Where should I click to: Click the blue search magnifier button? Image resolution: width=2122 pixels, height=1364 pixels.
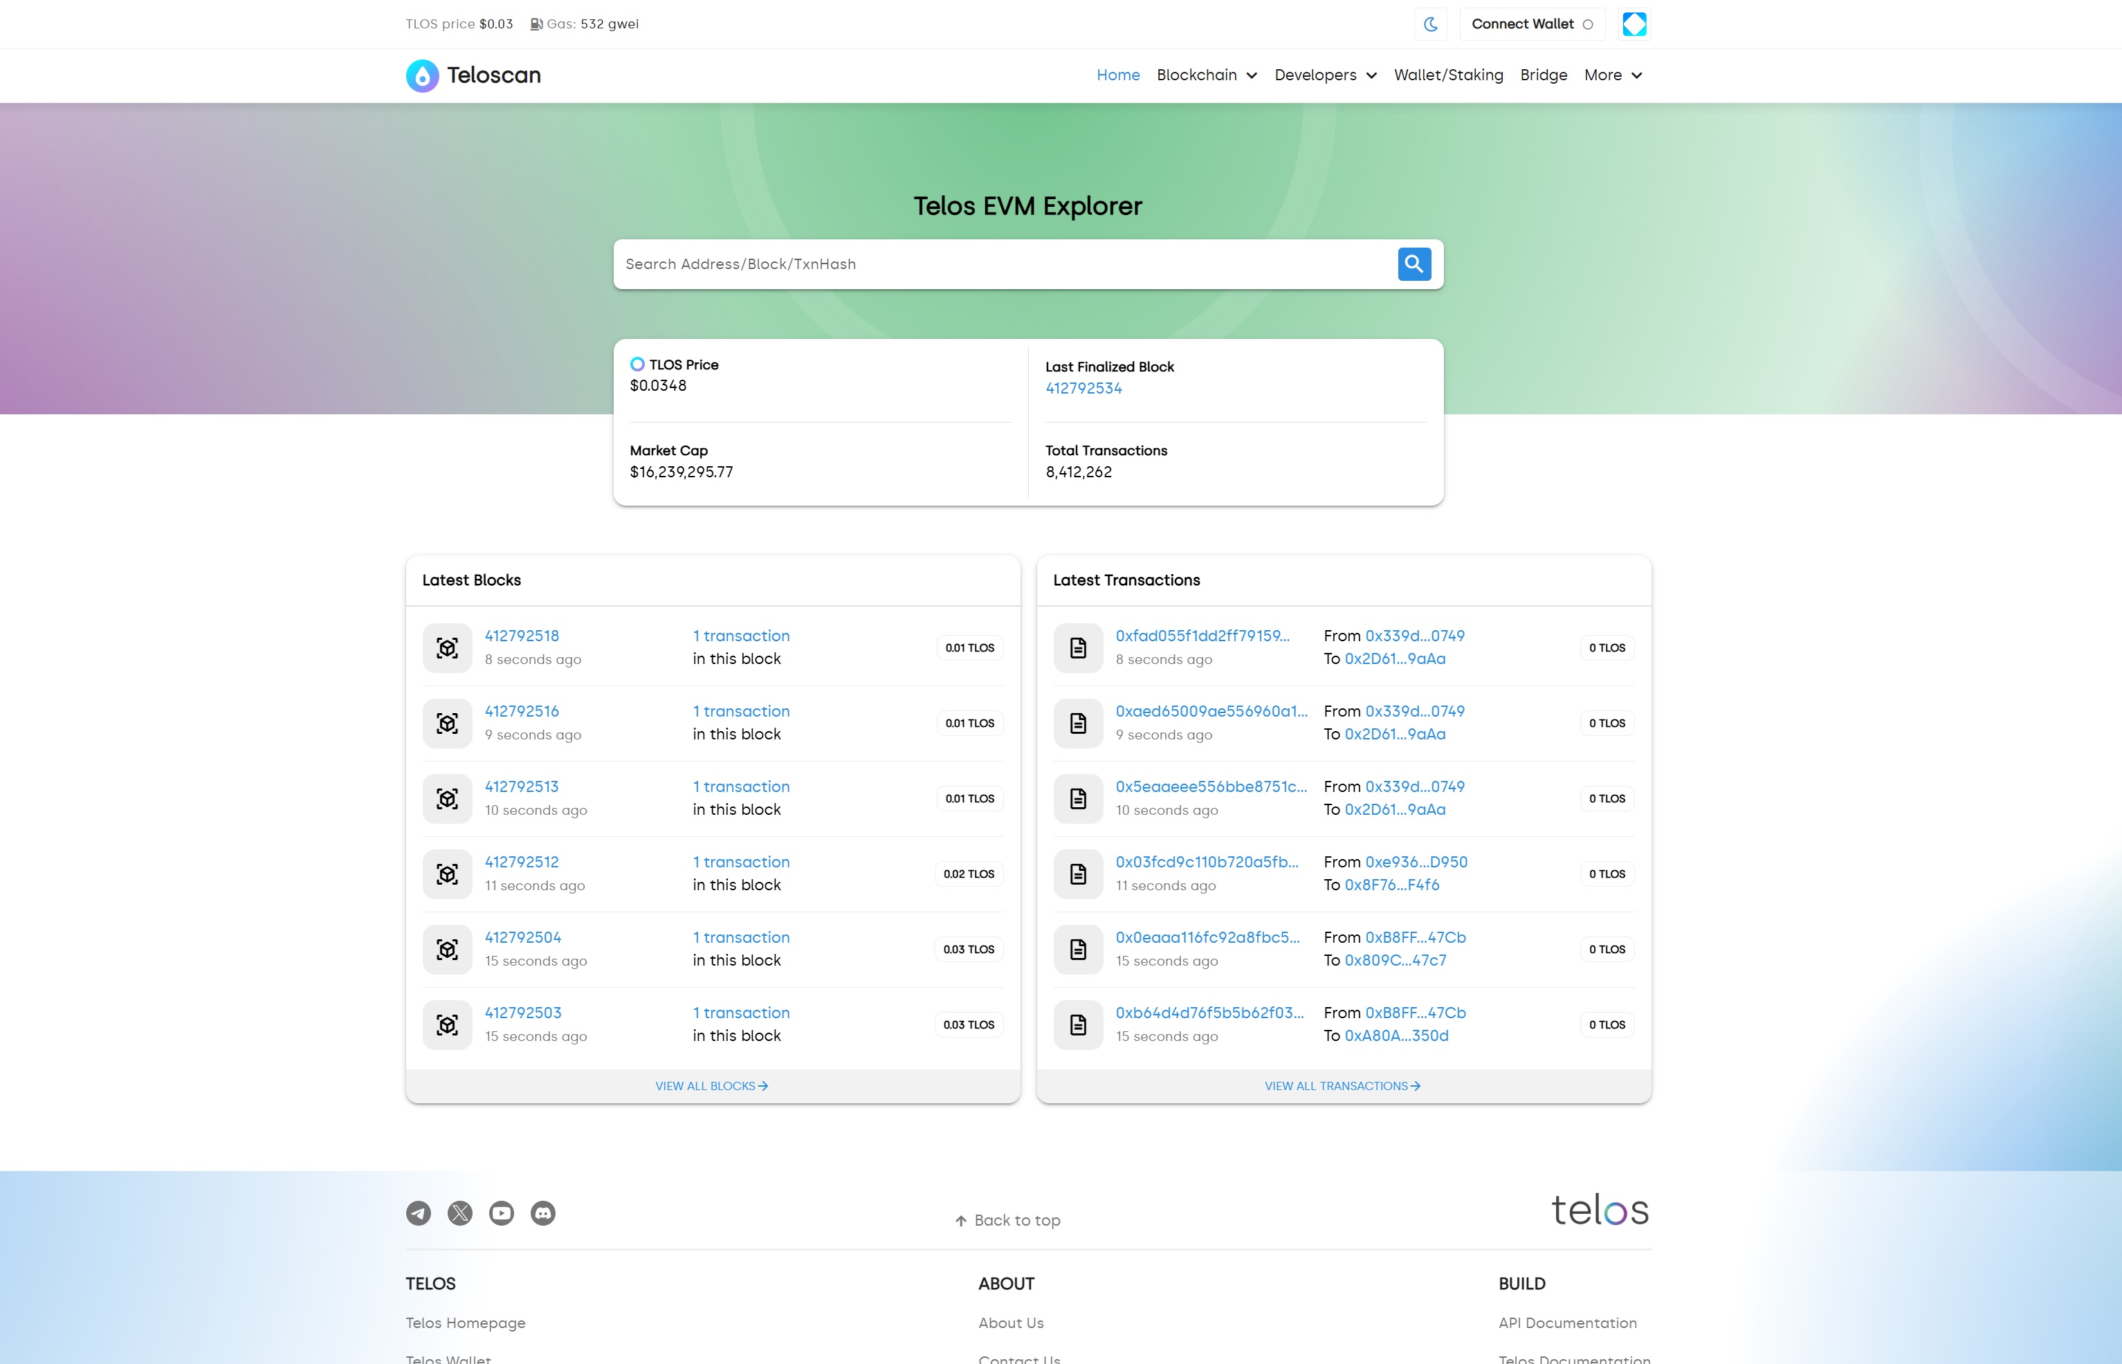tap(1414, 264)
